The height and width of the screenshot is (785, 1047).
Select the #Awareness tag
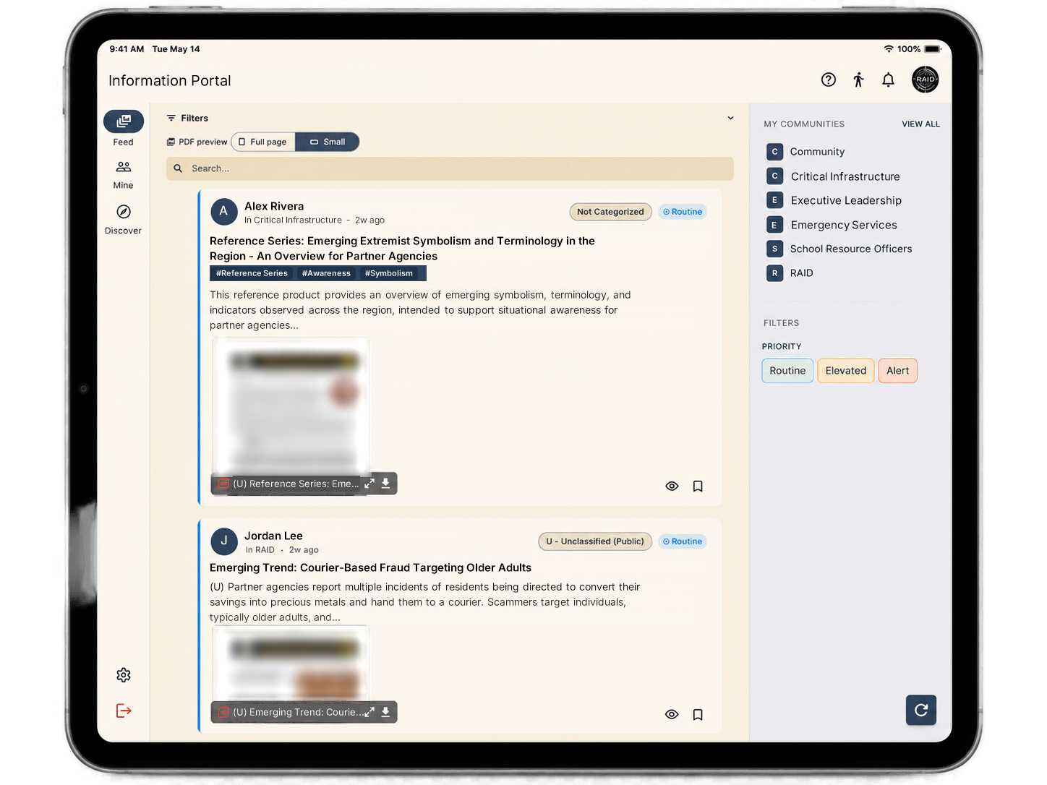(326, 273)
